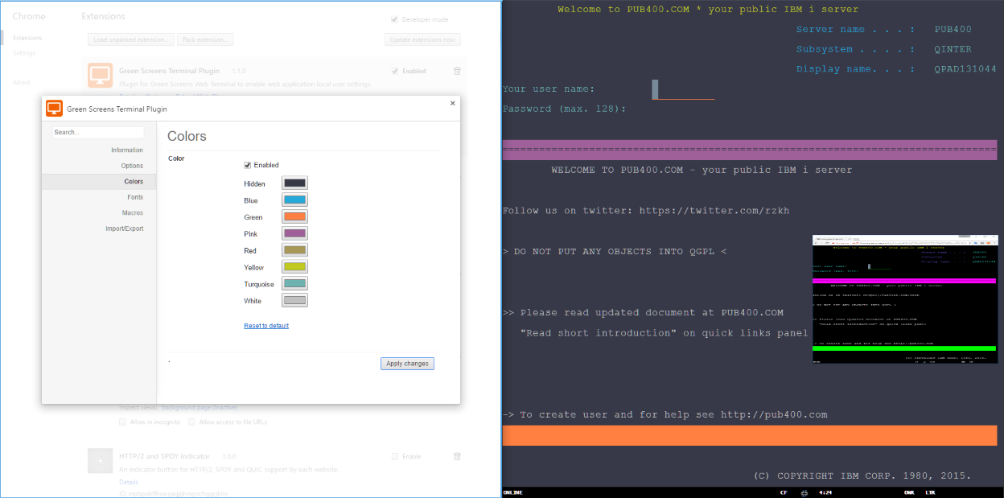The width and height of the screenshot is (1004, 498).
Task: Click the Apply changes button
Action: [407, 363]
